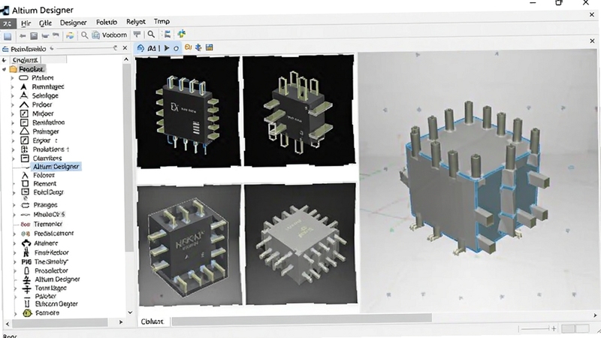This screenshot has height=338, width=601.
Task: Click the plus button beside the zoom slider
Action: (x=554, y=328)
